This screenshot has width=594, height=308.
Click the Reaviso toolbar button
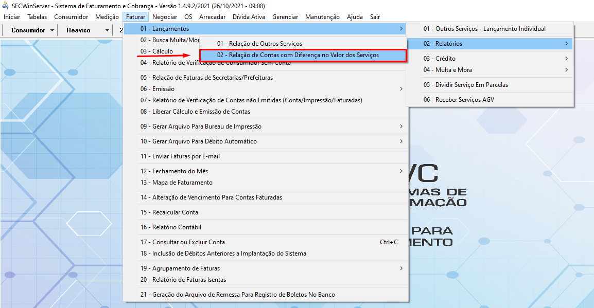[x=78, y=30]
